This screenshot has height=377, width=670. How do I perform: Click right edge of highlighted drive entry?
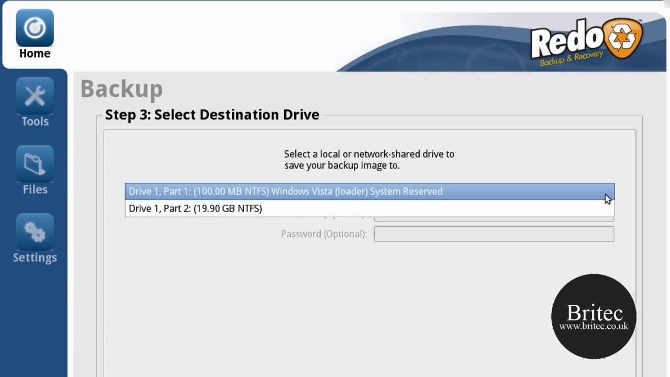point(607,192)
